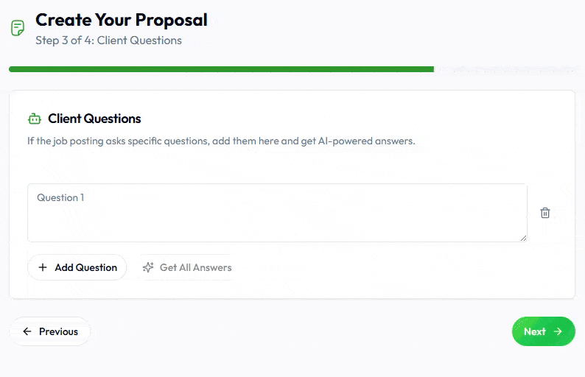Click the Question 1 textarea resize handle
Viewport: 585px width, 377px height.
click(x=524, y=238)
